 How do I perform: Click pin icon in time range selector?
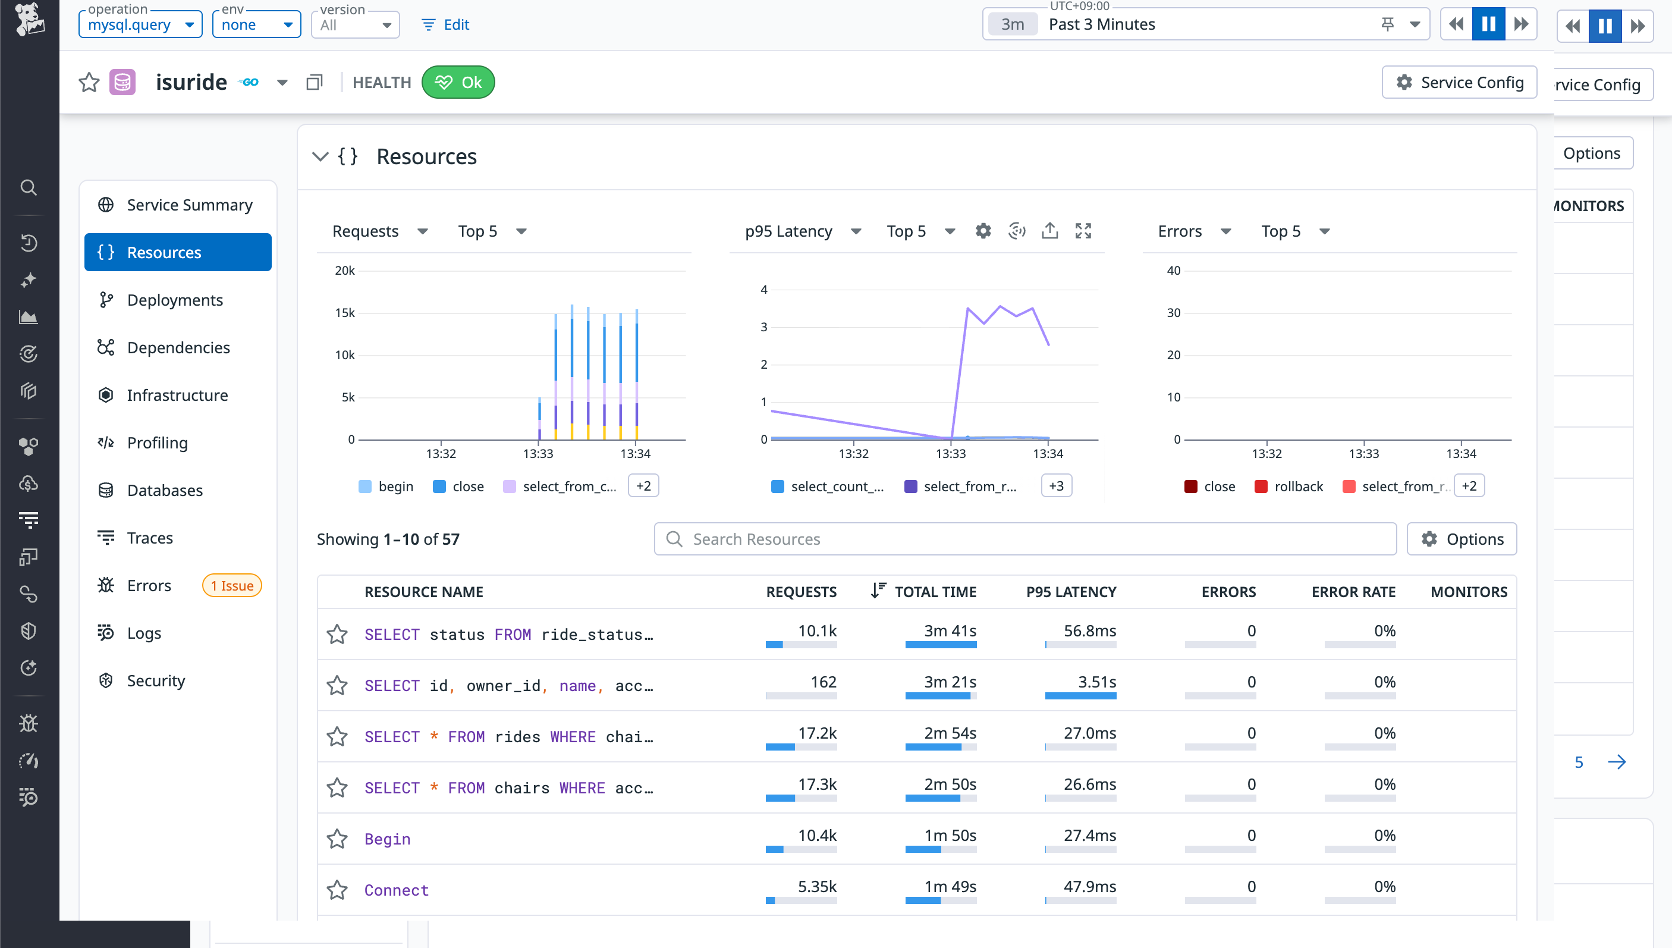[x=1388, y=25]
